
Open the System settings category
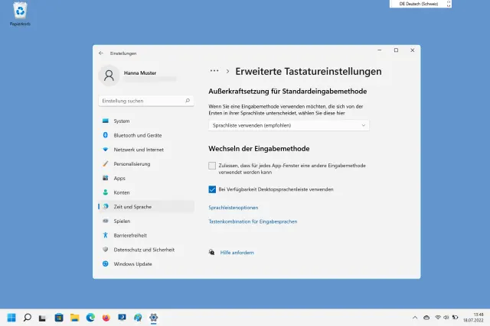pyautogui.click(x=146, y=121)
